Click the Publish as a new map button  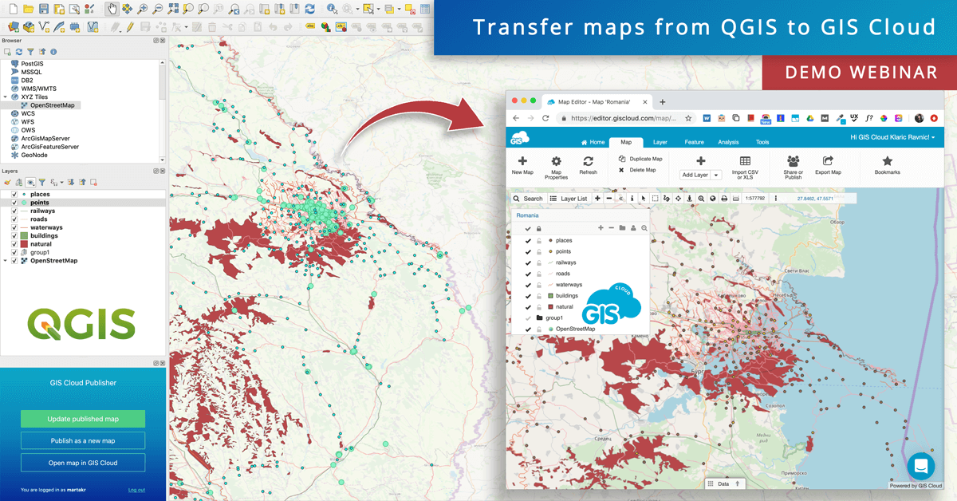[x=83, y=440]
